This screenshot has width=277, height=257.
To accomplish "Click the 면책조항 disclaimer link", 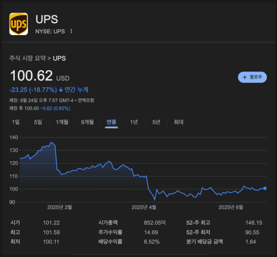I will click(x=86, y=101).
